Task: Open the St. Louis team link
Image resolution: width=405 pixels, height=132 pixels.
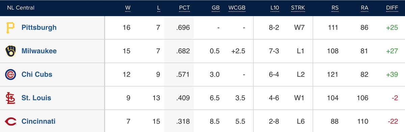Action: [x=36, y=98]
